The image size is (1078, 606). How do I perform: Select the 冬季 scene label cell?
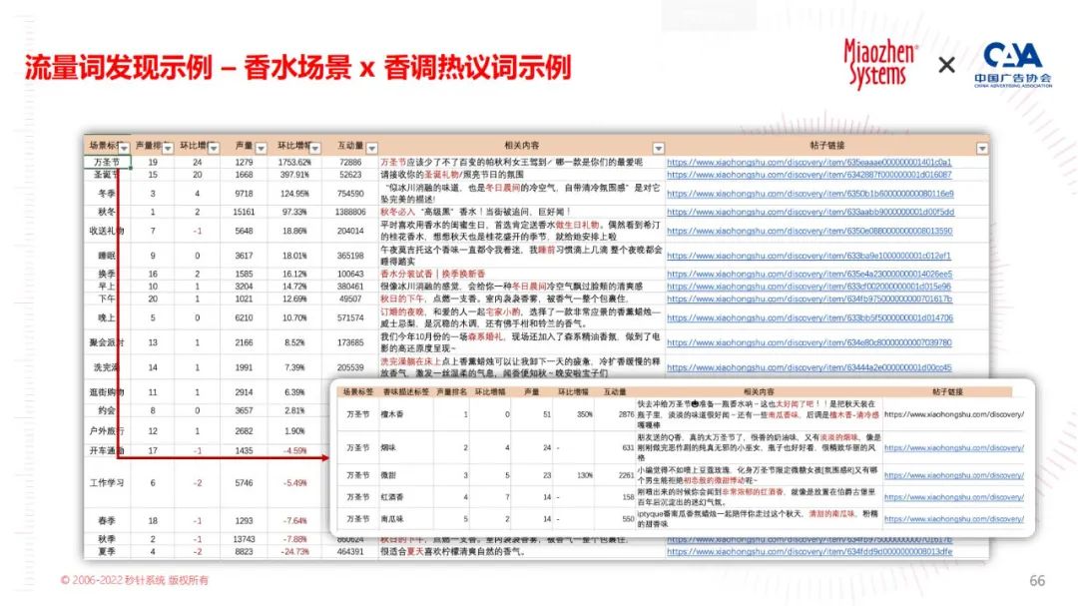(x=107, y=194)
